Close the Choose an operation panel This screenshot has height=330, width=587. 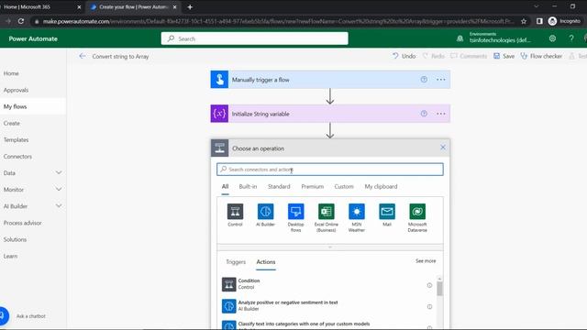(x=443, y=148)
